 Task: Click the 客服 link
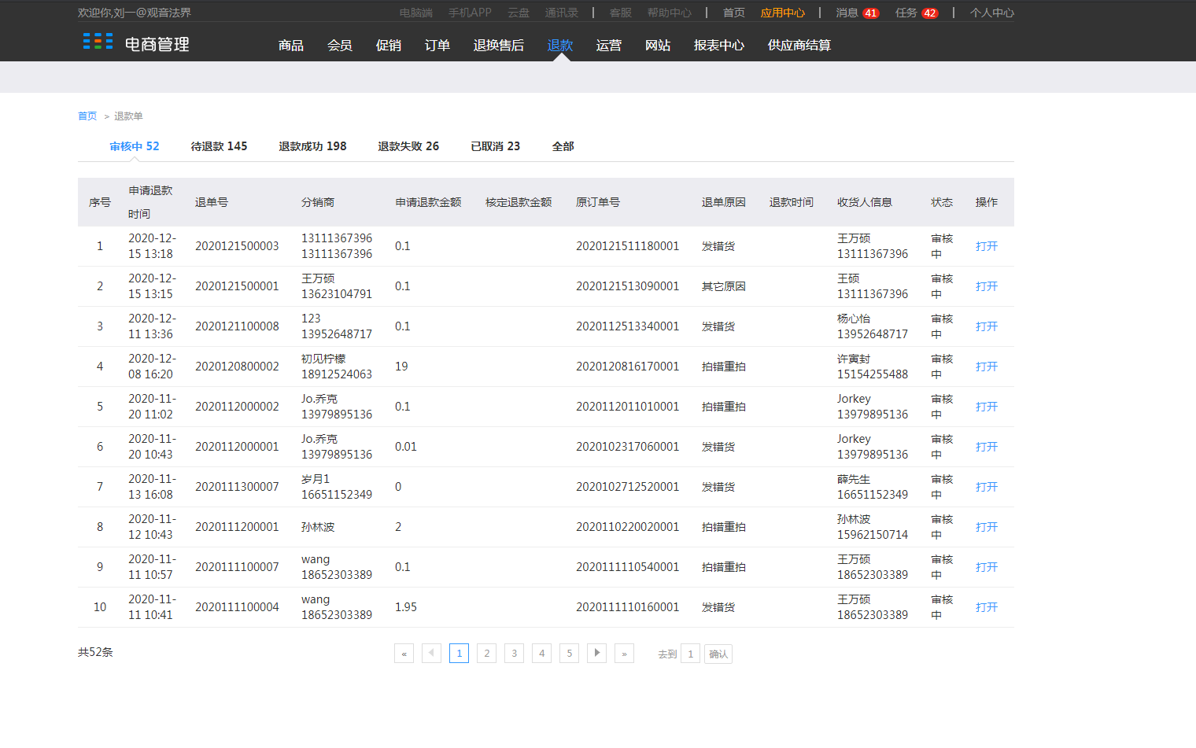(x=621, y=13)
